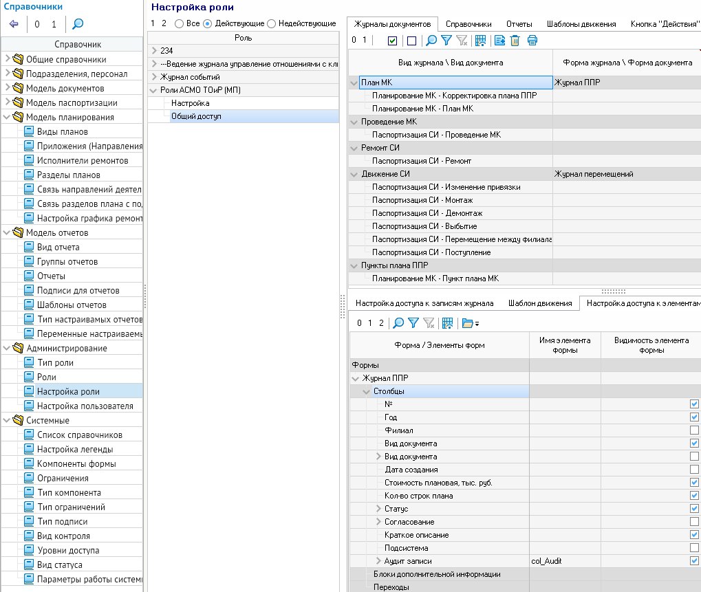The height and width of the screenshot is (592, 701).
Task: Enable visibility checkbox for Филиал
Action: click(x=694, y=430)
